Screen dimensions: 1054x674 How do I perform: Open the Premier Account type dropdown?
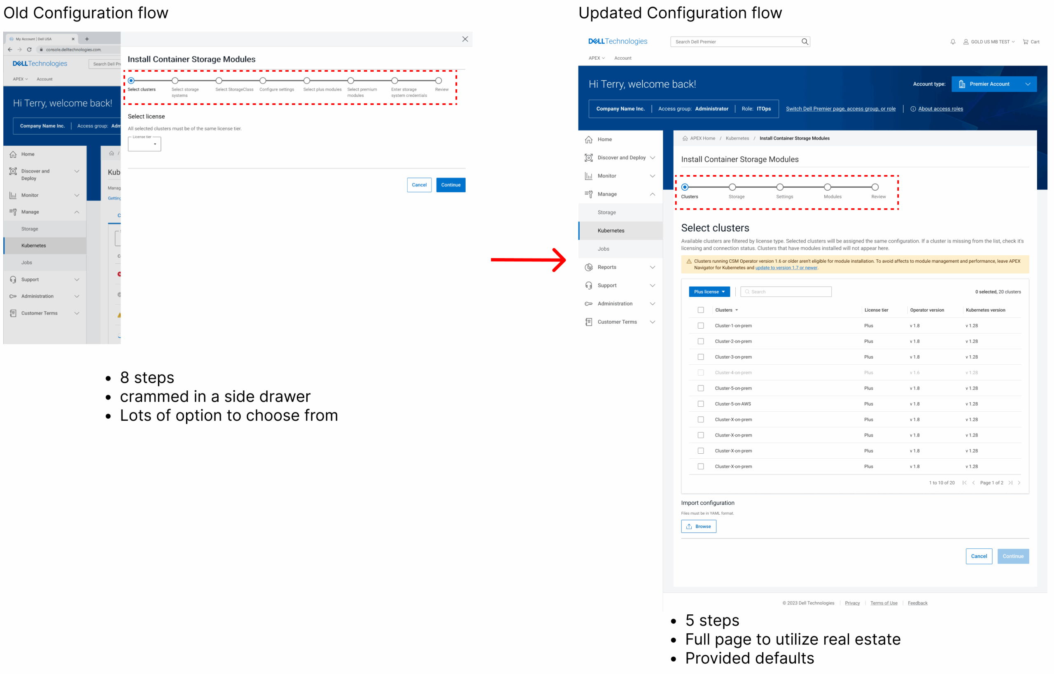click(x=993, y=84)
